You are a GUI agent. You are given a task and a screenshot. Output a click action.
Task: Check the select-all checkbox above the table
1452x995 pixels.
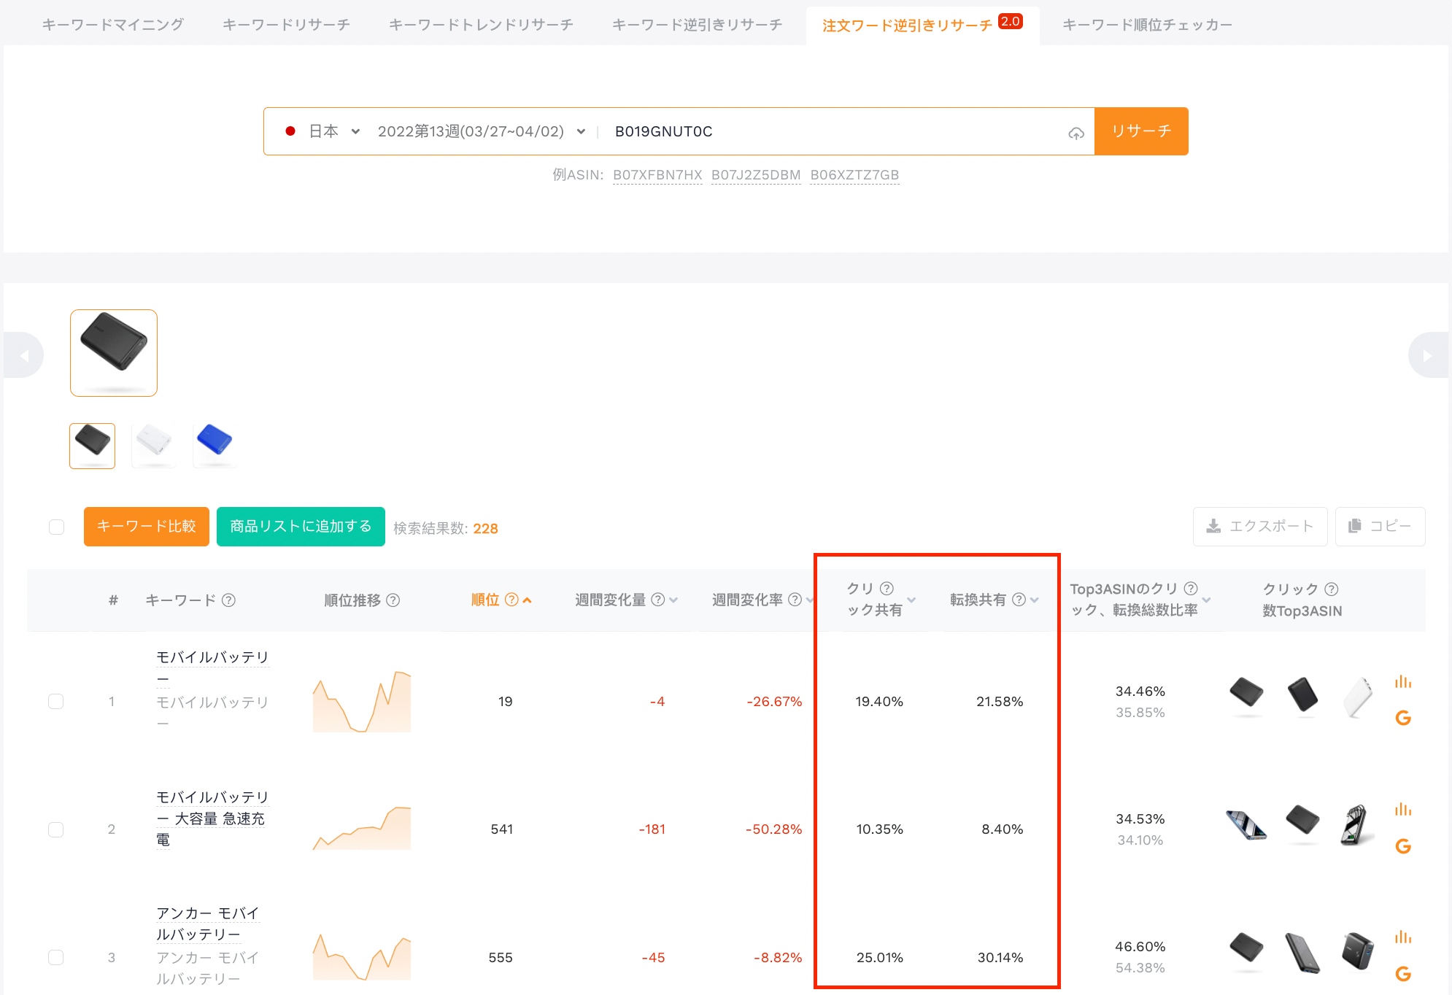[x=57, y=527]
